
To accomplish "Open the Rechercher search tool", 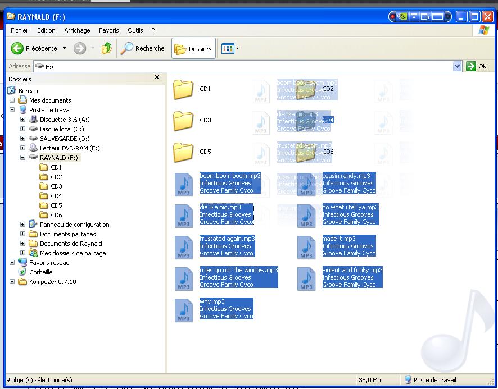I will (x=143, y=48).
